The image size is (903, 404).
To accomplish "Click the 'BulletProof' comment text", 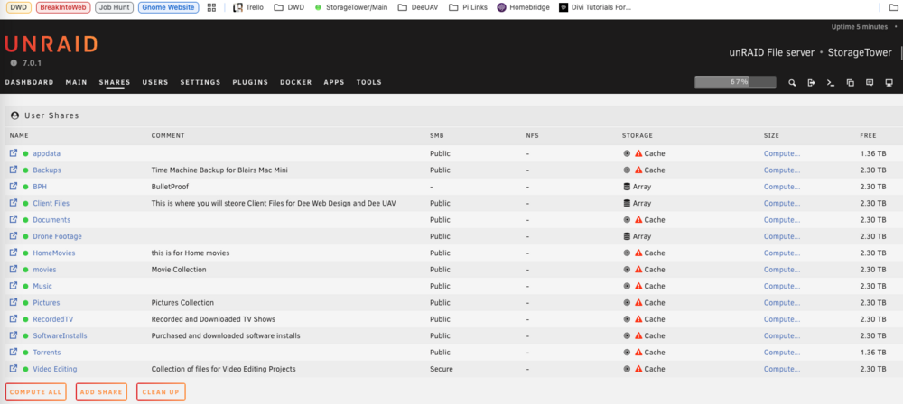I will coord(170,187).
